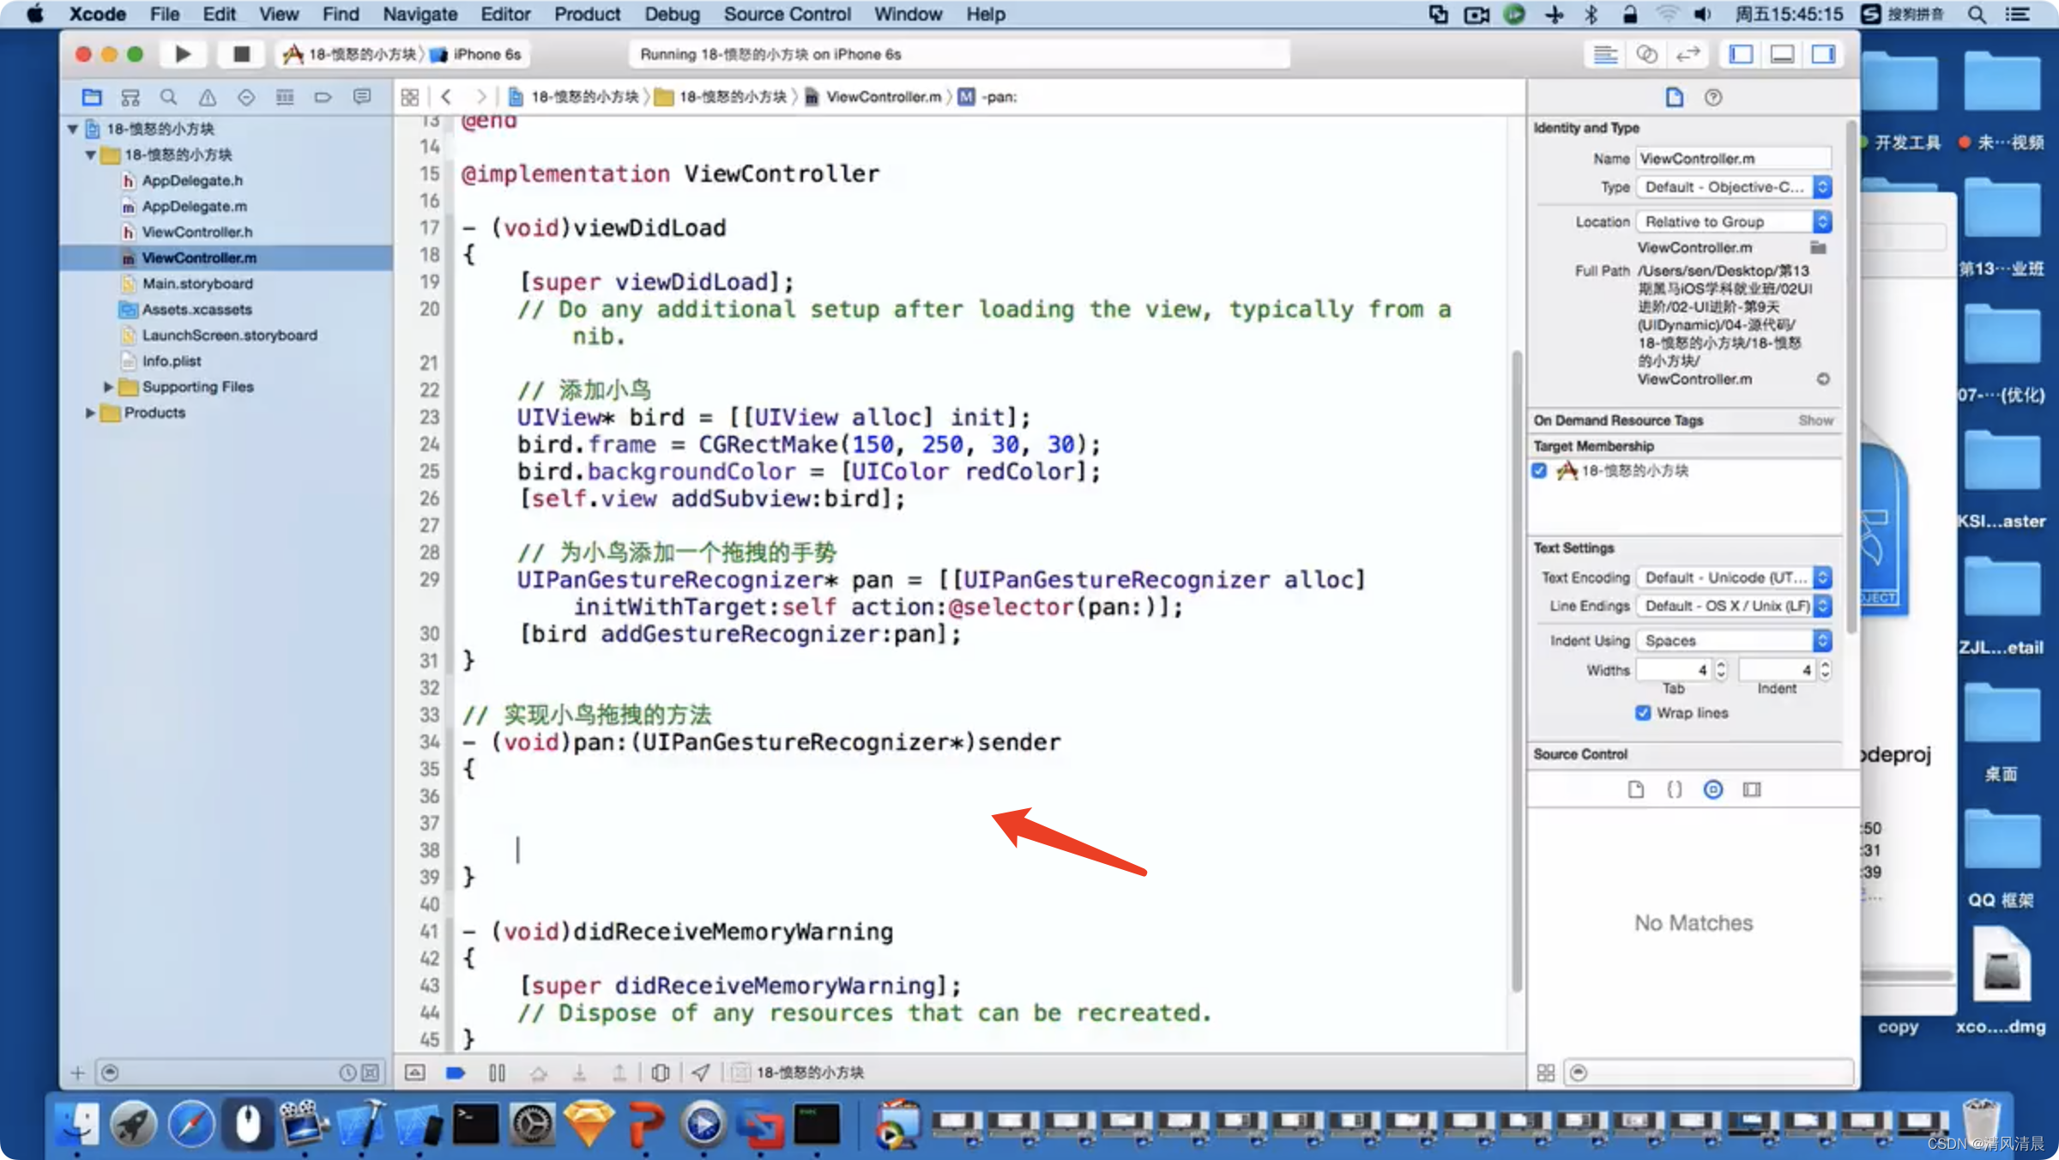The image size is (2059, 1160).
Task: Expand the Supporting Files group
Action: [x=108, y=387]
